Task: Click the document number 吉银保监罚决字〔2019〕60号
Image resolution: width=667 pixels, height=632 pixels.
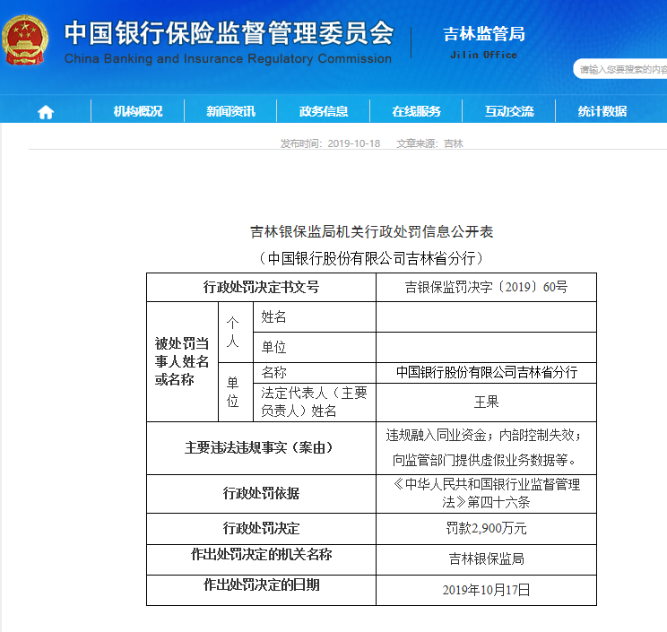Action: click(x=486, y=288)
